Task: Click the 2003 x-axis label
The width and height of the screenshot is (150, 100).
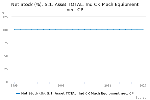Action: coord(61,85)
